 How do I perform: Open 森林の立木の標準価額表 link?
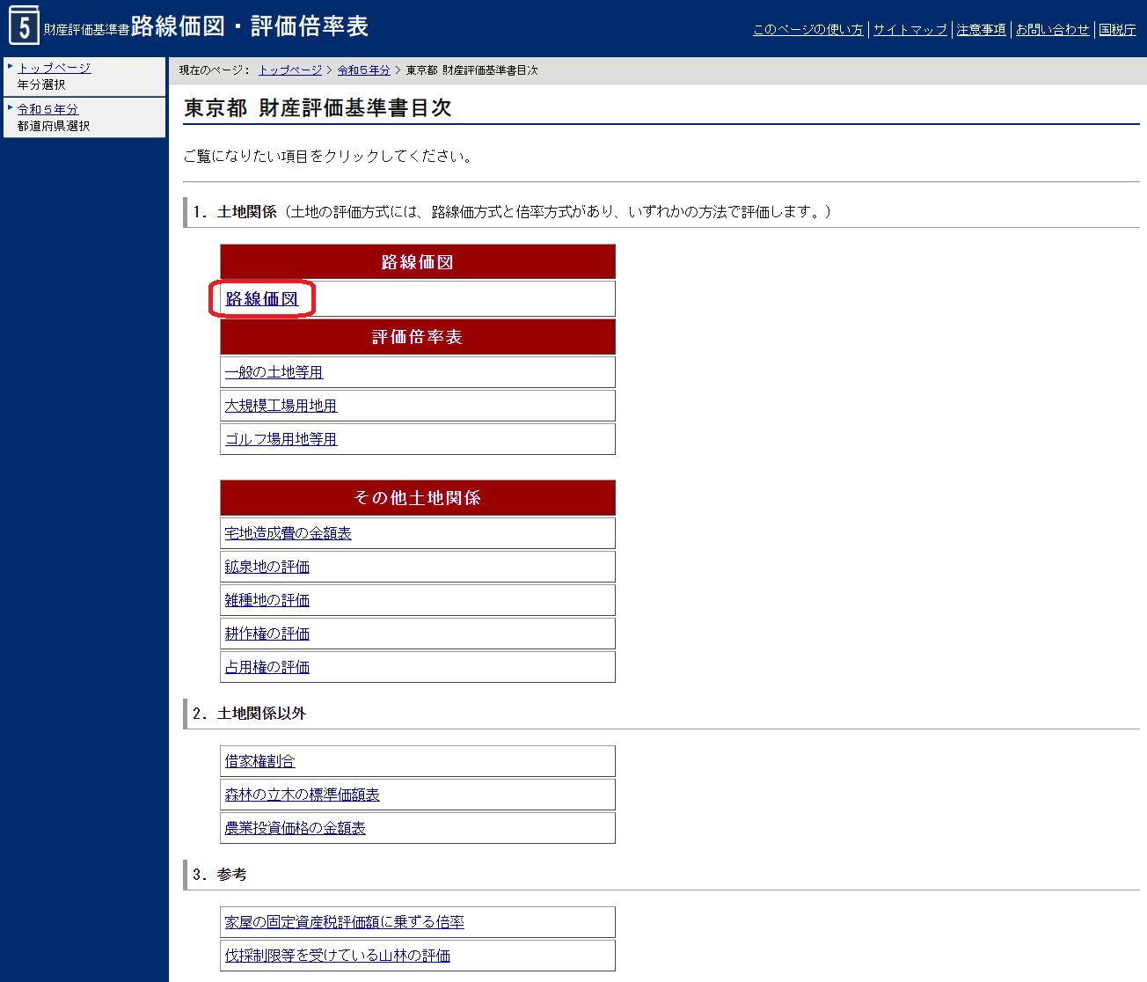pos(302,795)
